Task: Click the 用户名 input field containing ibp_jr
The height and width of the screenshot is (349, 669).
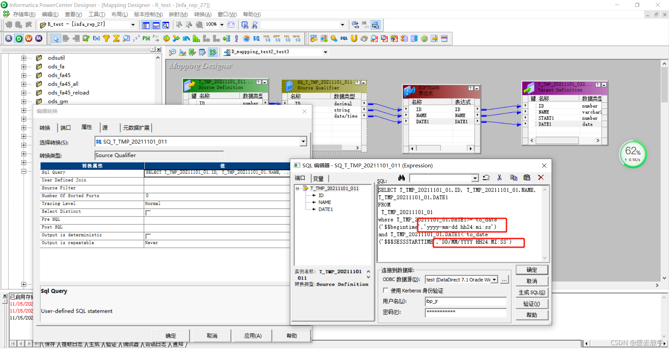Action: (466, 301)
